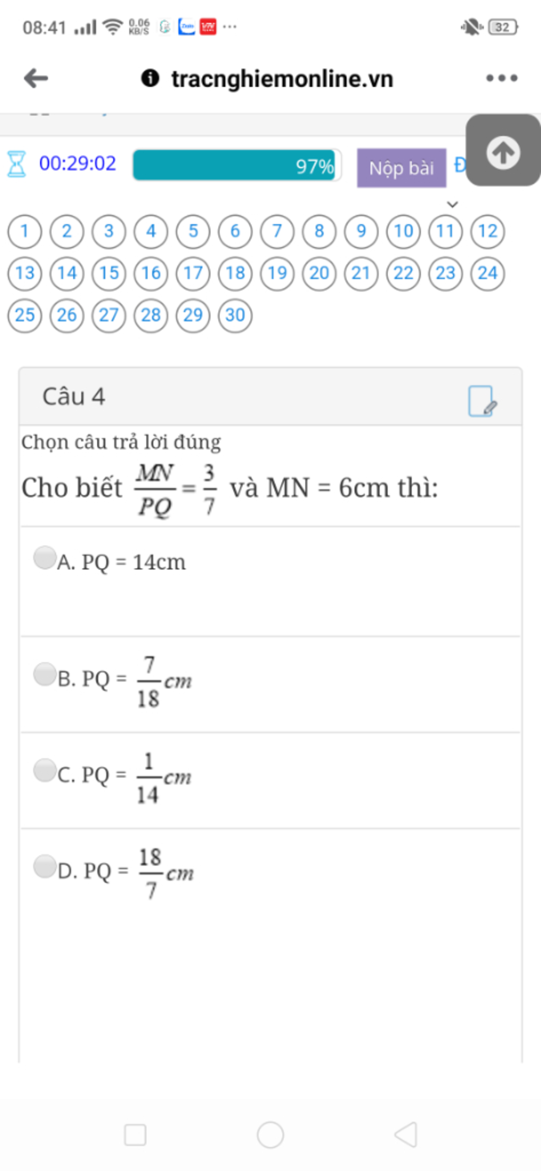
Task: Tap the note edit icon in Câu 4
Action: point(482,401)
